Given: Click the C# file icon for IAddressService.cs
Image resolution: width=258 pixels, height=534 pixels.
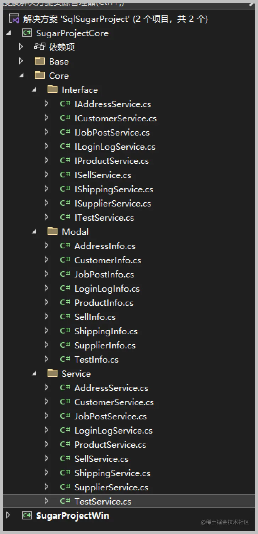Looking at the screenshot, I should pyautogui.click(x=65, y=104).
